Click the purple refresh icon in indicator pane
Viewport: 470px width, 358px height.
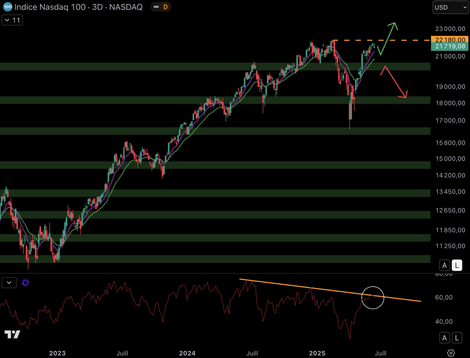click(25, 283)
